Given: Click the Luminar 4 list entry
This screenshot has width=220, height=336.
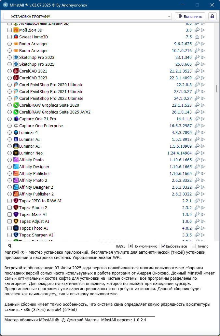Looking at the screenshot, I should 28,132.
